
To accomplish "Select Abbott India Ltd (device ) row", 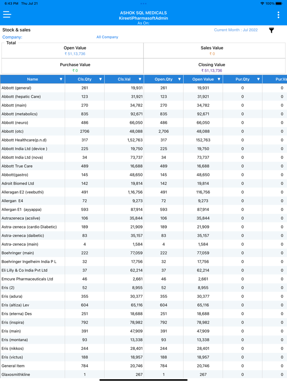I will pyautogui.click(x=143, y=148).
